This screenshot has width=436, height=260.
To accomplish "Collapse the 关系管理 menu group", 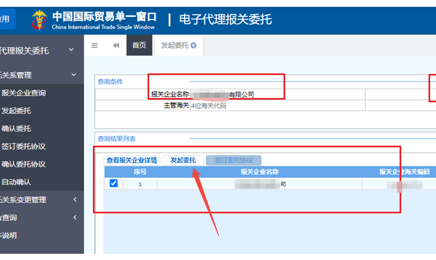I will tap(73, 75).
